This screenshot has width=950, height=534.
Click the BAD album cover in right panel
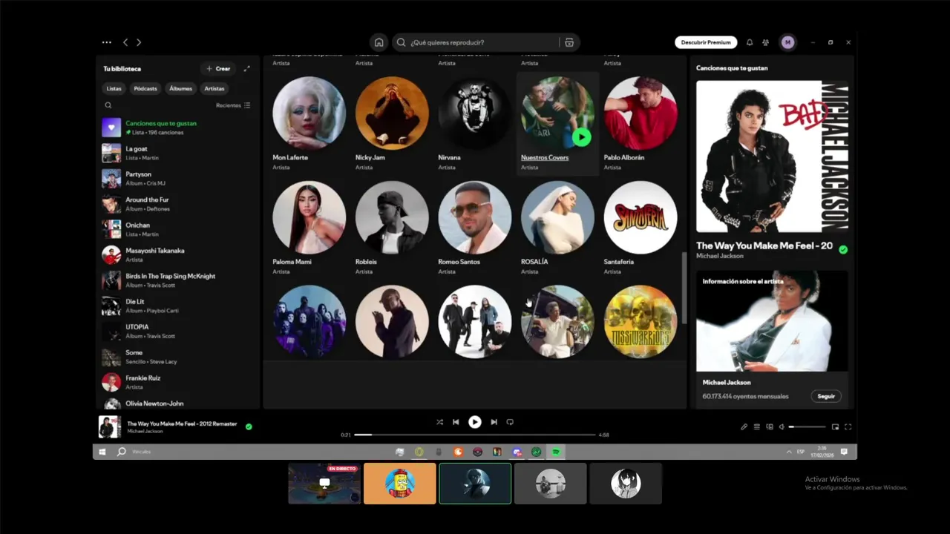tap(772, 156)
